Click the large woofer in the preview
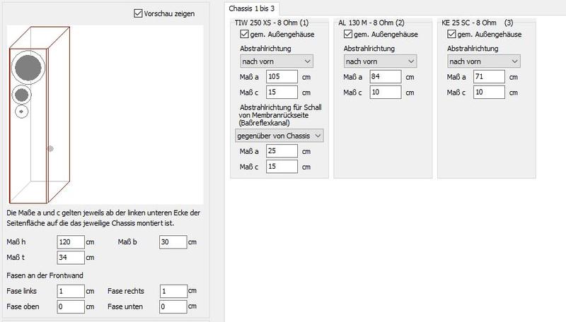Image resolution: width=566 pixels, height=322 pixels. [x=28, y=67]
